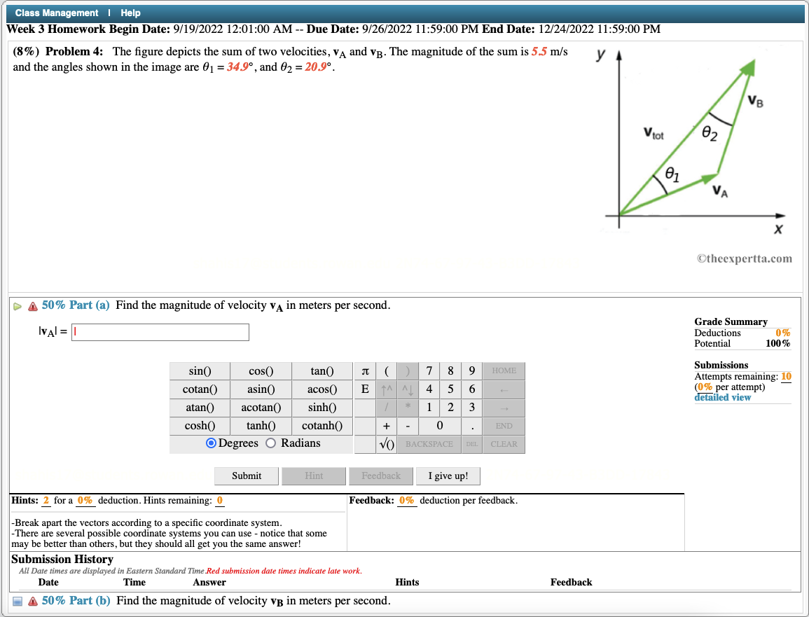Open the detailed view link in Grade Summary
The width and height of the screenshot is (809, 617).
pyautogui.click(x=722, y=397)
